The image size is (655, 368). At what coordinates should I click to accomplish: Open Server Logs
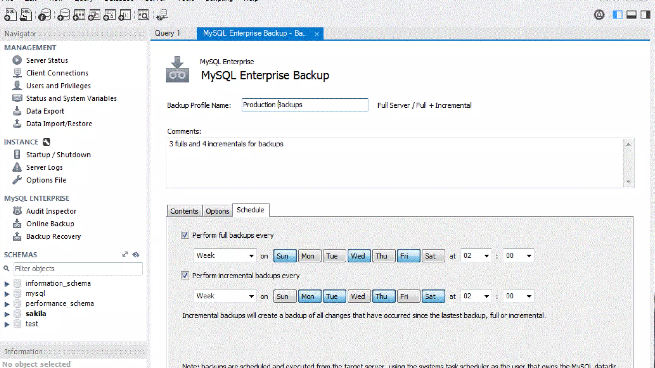44,167
